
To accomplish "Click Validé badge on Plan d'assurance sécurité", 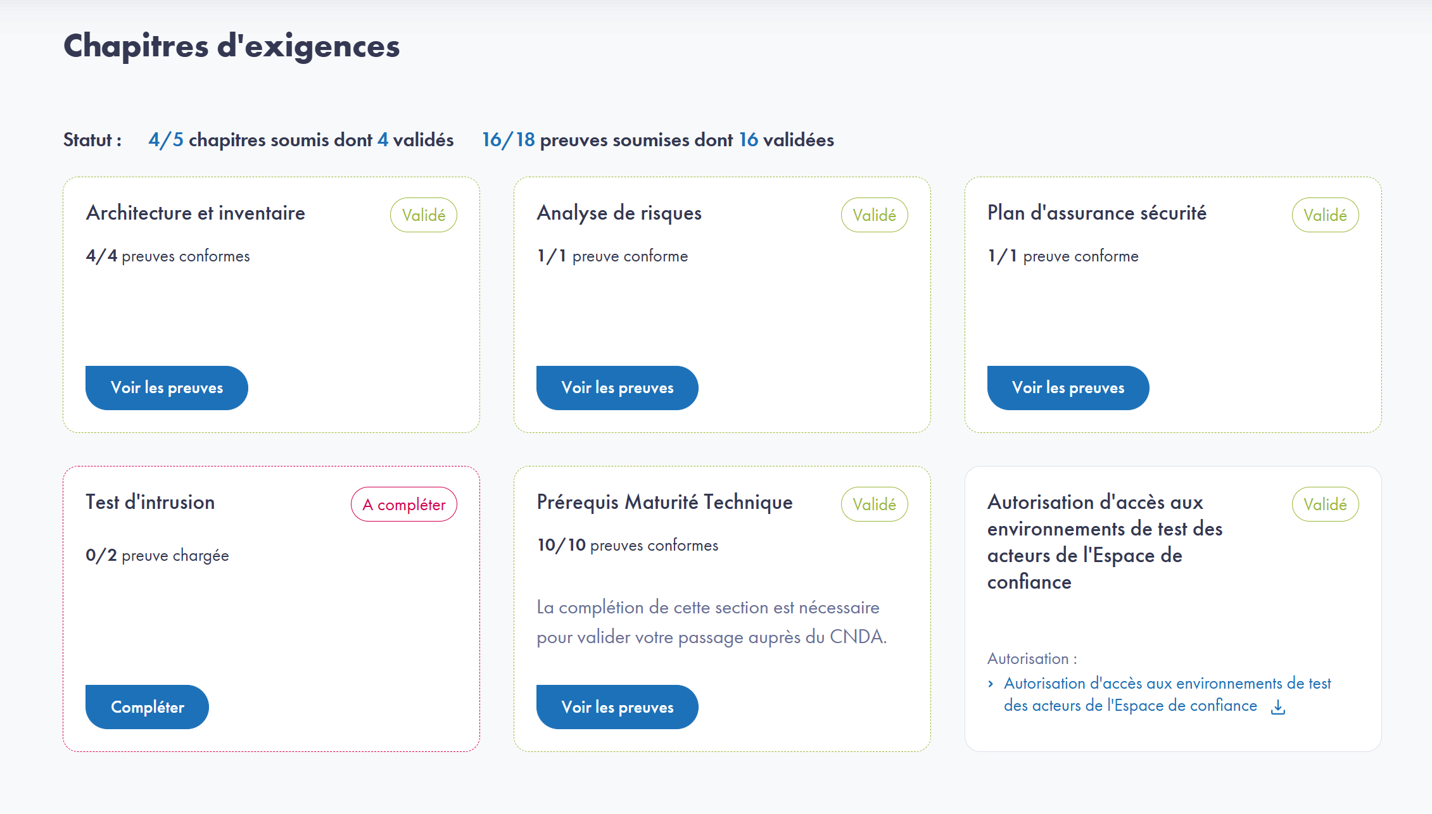I will (x=1325, y=215).
